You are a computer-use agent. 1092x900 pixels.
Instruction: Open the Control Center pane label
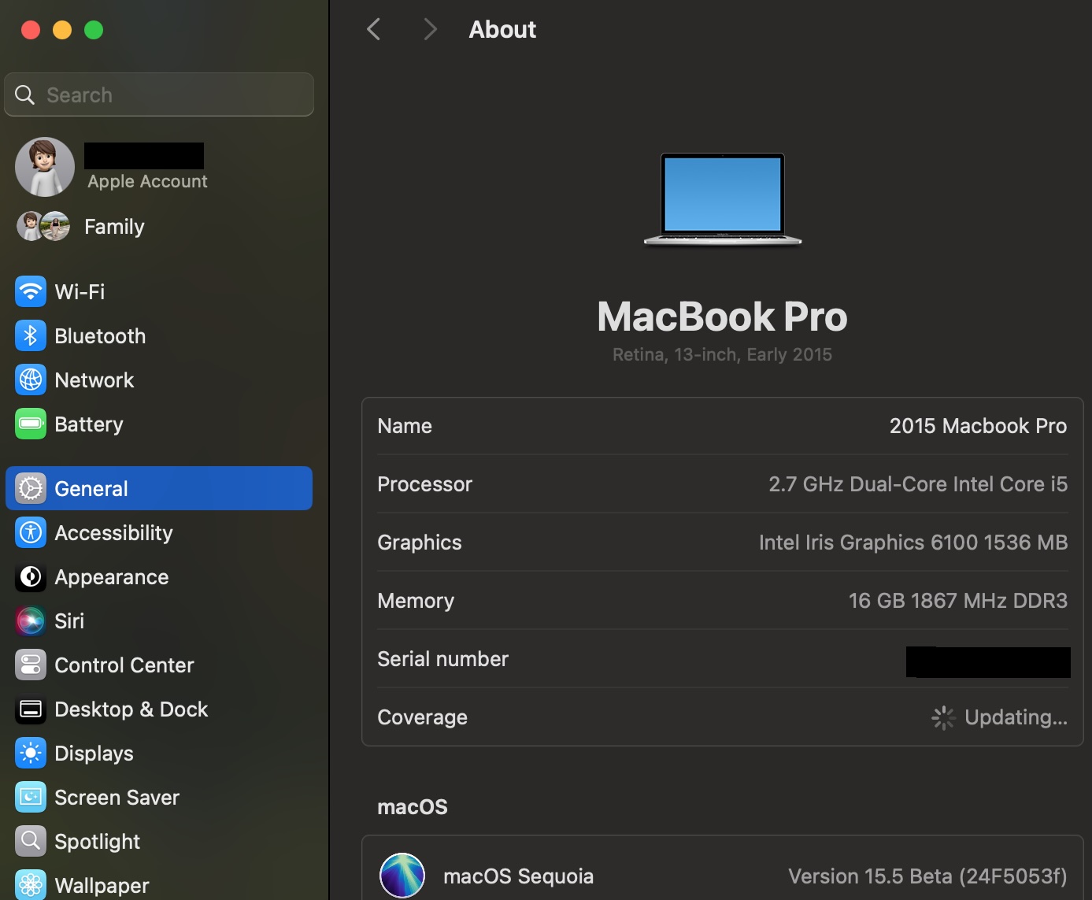(124, 665)
